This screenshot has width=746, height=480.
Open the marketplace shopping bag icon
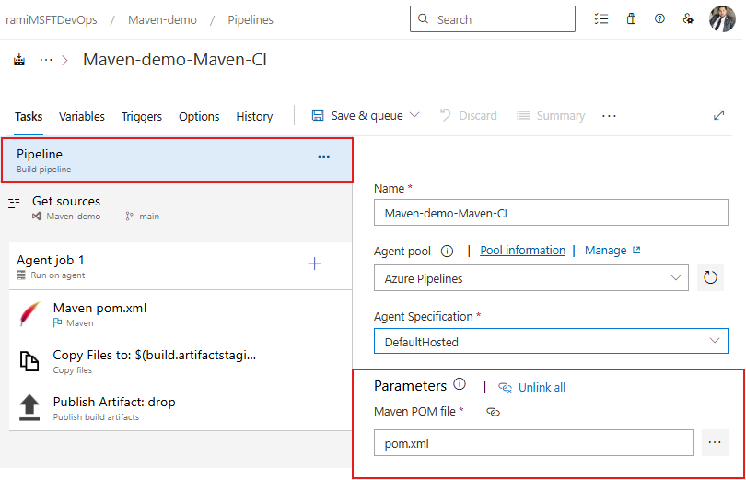(631, 19)
